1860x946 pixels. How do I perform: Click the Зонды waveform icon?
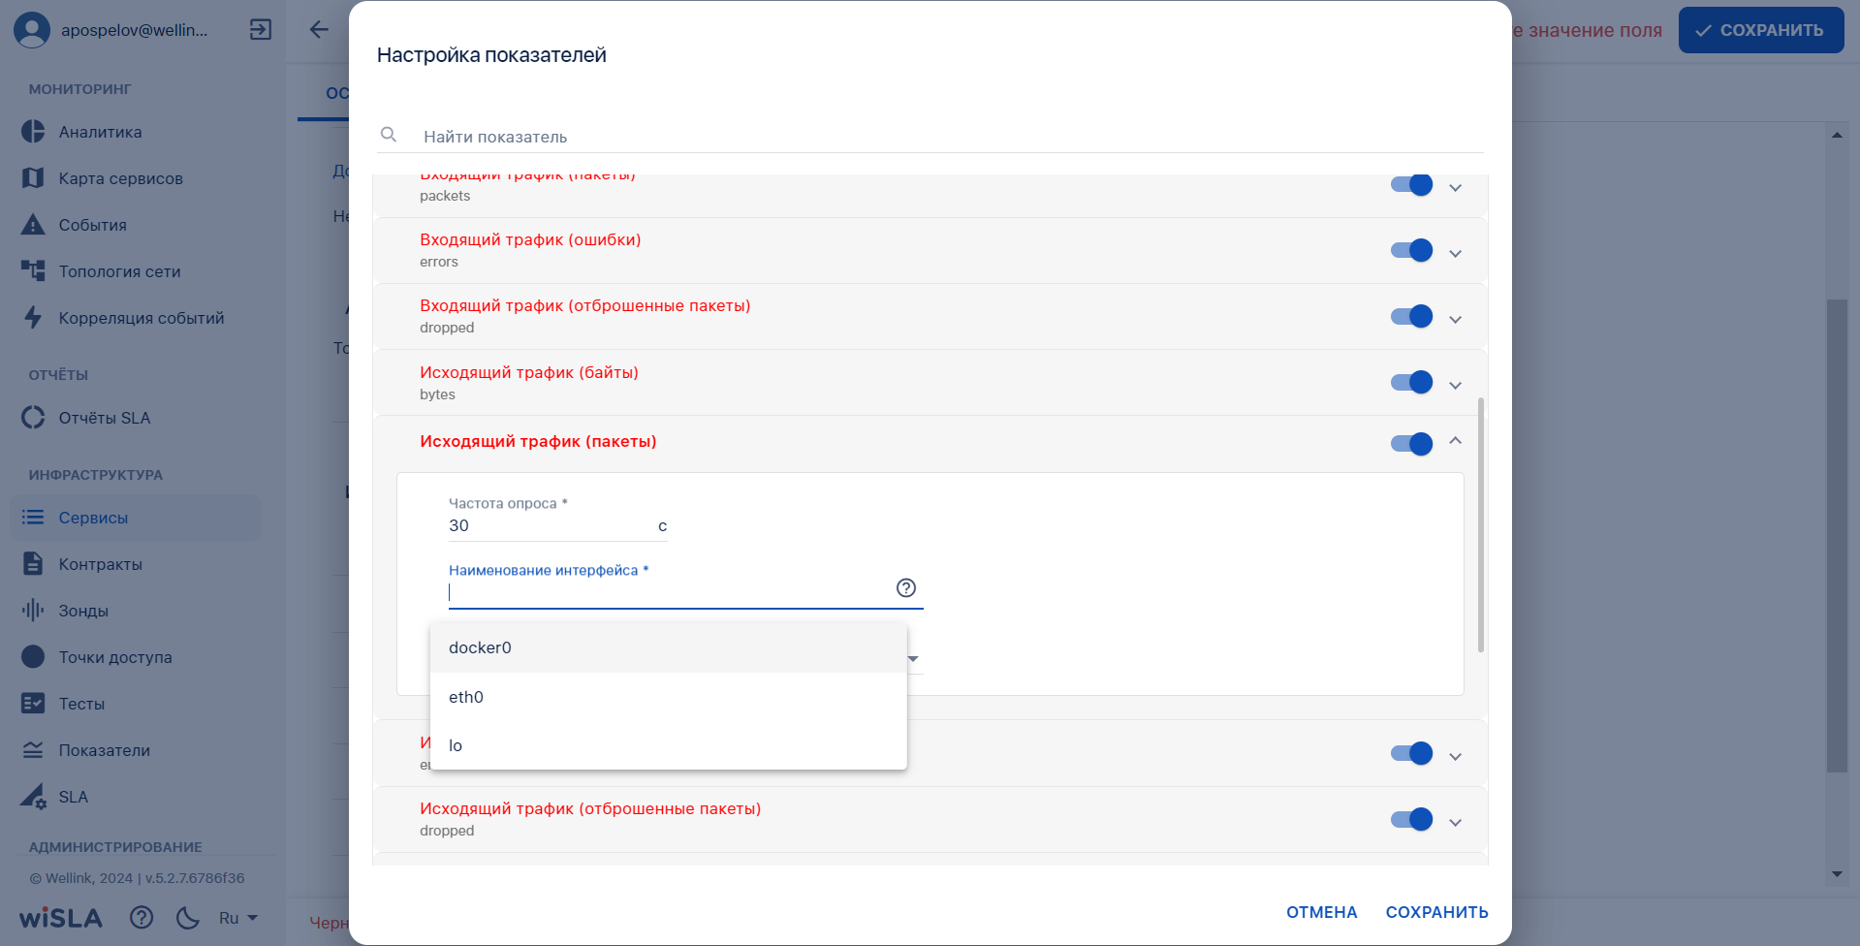(33, 611)
